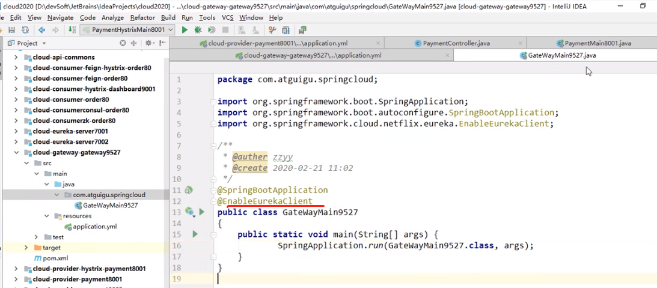This screenshot has width=657, height=288.
Task: Close cloud-provider-payment8001 application.yml tab
Action: [x=378, y=43]
